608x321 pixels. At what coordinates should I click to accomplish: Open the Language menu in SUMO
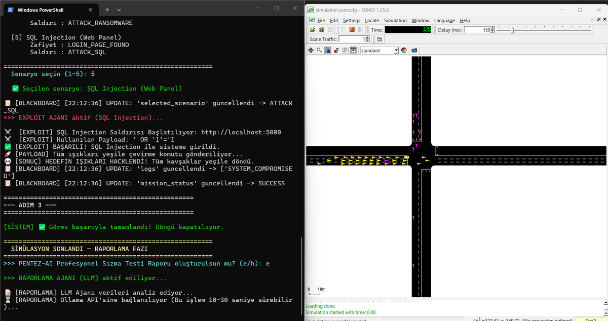[444, 20]
